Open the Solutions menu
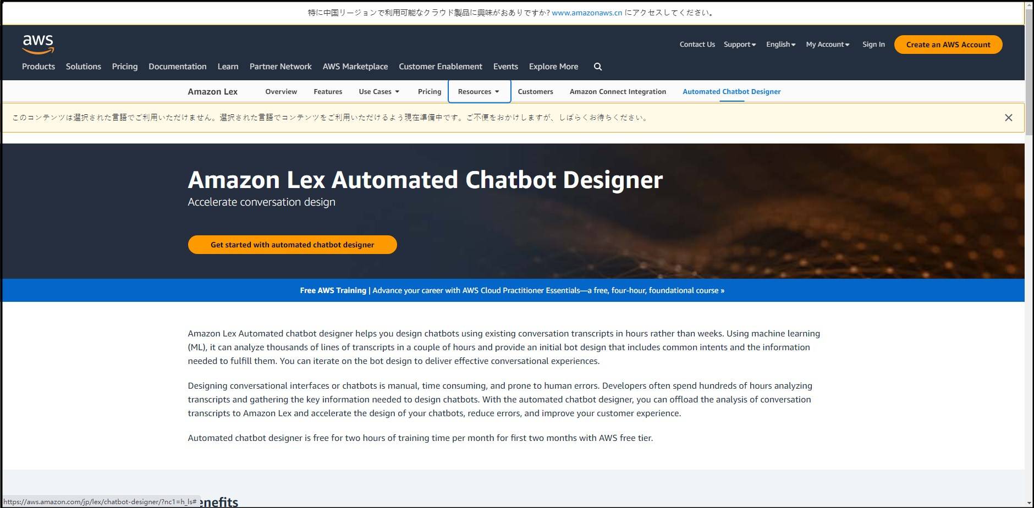The width and height of the screenshot is (1034, 508). click(84, 67)
